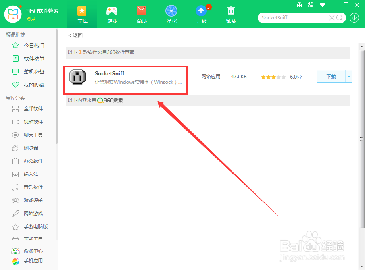The width and height of the screenshot is (365, 270).
Task: Open the 升级 upgrade tab
Action: [202, 15]
